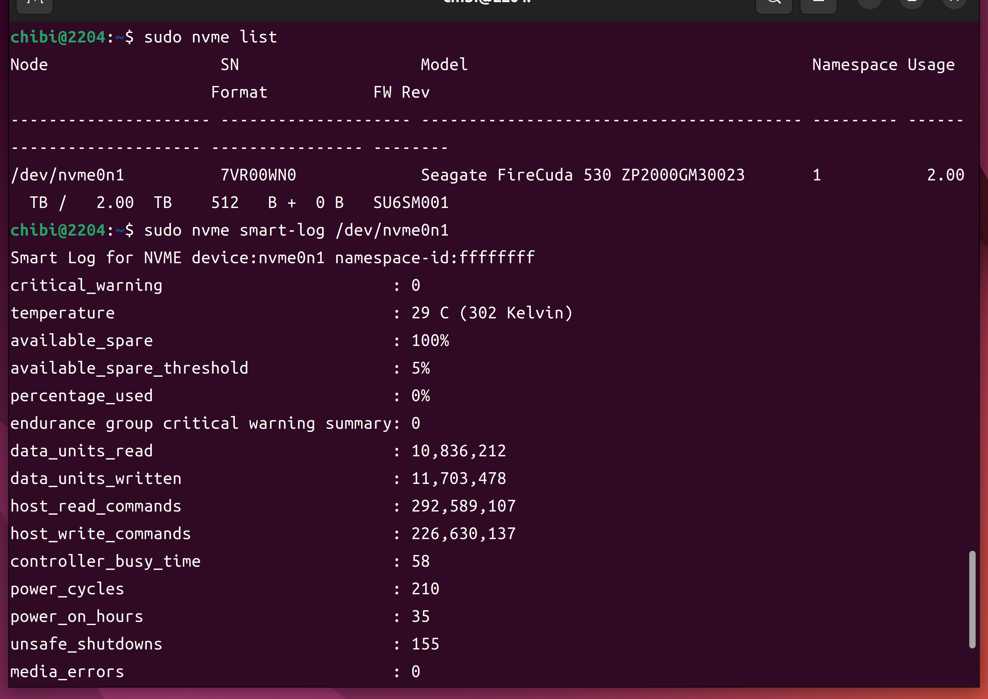The width and height of the screenshot is (988, 699).
Task: Click the firmware revision SU6SM001
Action: point(411,203)
